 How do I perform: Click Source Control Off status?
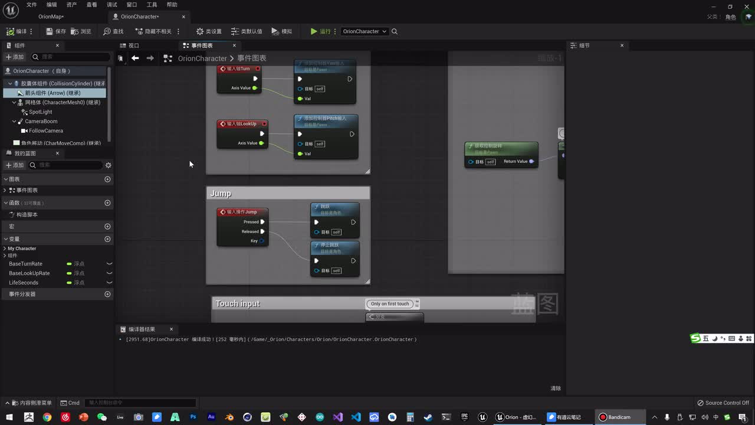pyautogui.click(x=723, y=403)
